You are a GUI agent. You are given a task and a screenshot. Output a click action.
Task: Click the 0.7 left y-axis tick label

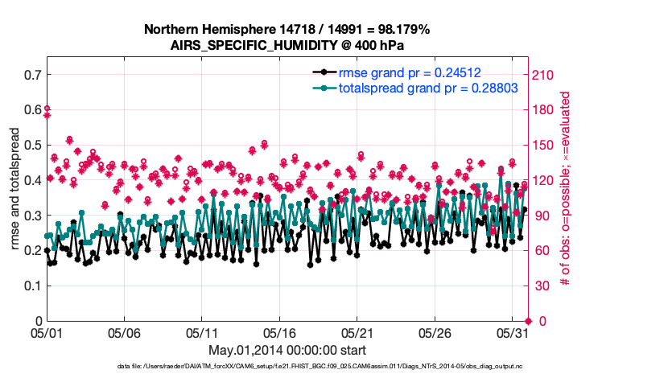click(x=33, y=75)
